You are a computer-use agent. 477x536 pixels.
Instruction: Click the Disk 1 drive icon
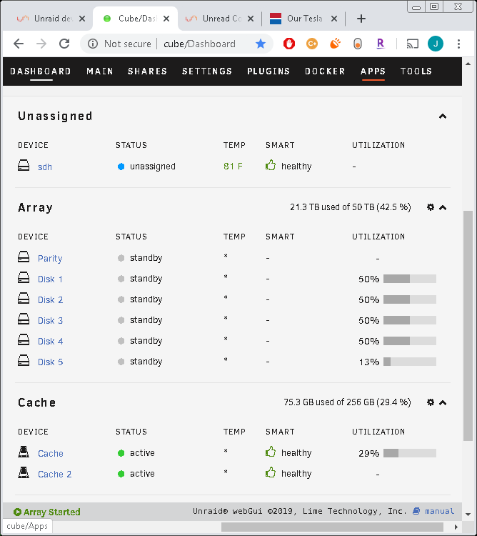(24, 277)
